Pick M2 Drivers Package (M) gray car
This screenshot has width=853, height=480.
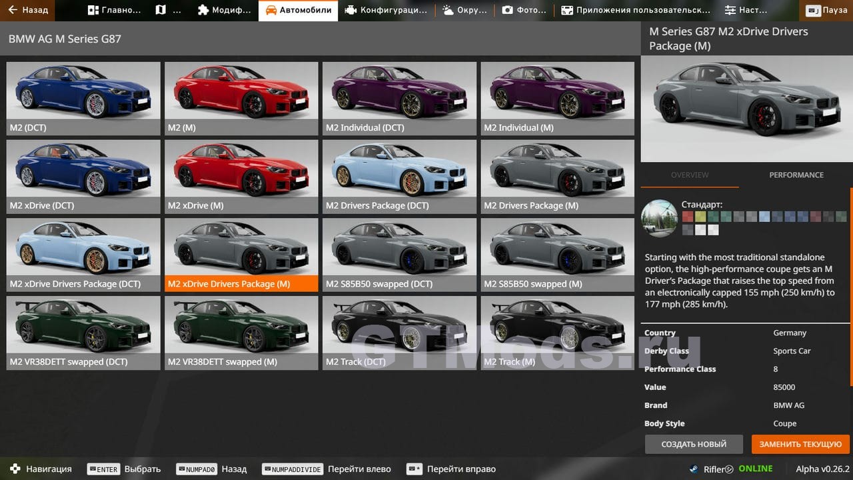point(557,177)
